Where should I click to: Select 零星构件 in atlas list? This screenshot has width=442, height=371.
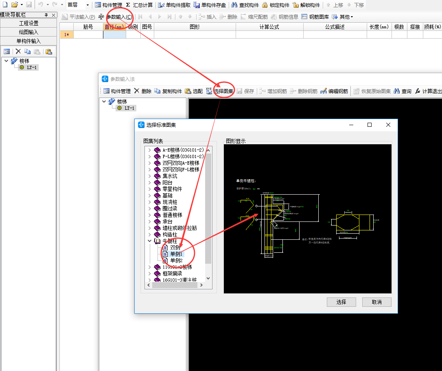[x=172, y=189]
